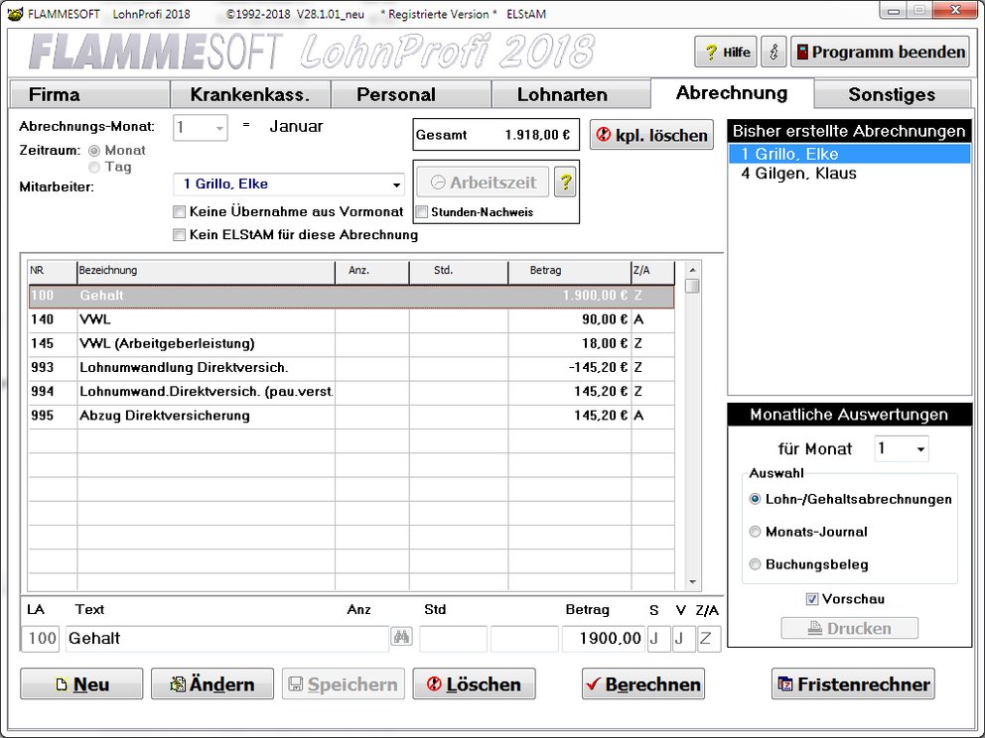Click the Betrag input field showing 1900,00

click(x=603, y=638)
